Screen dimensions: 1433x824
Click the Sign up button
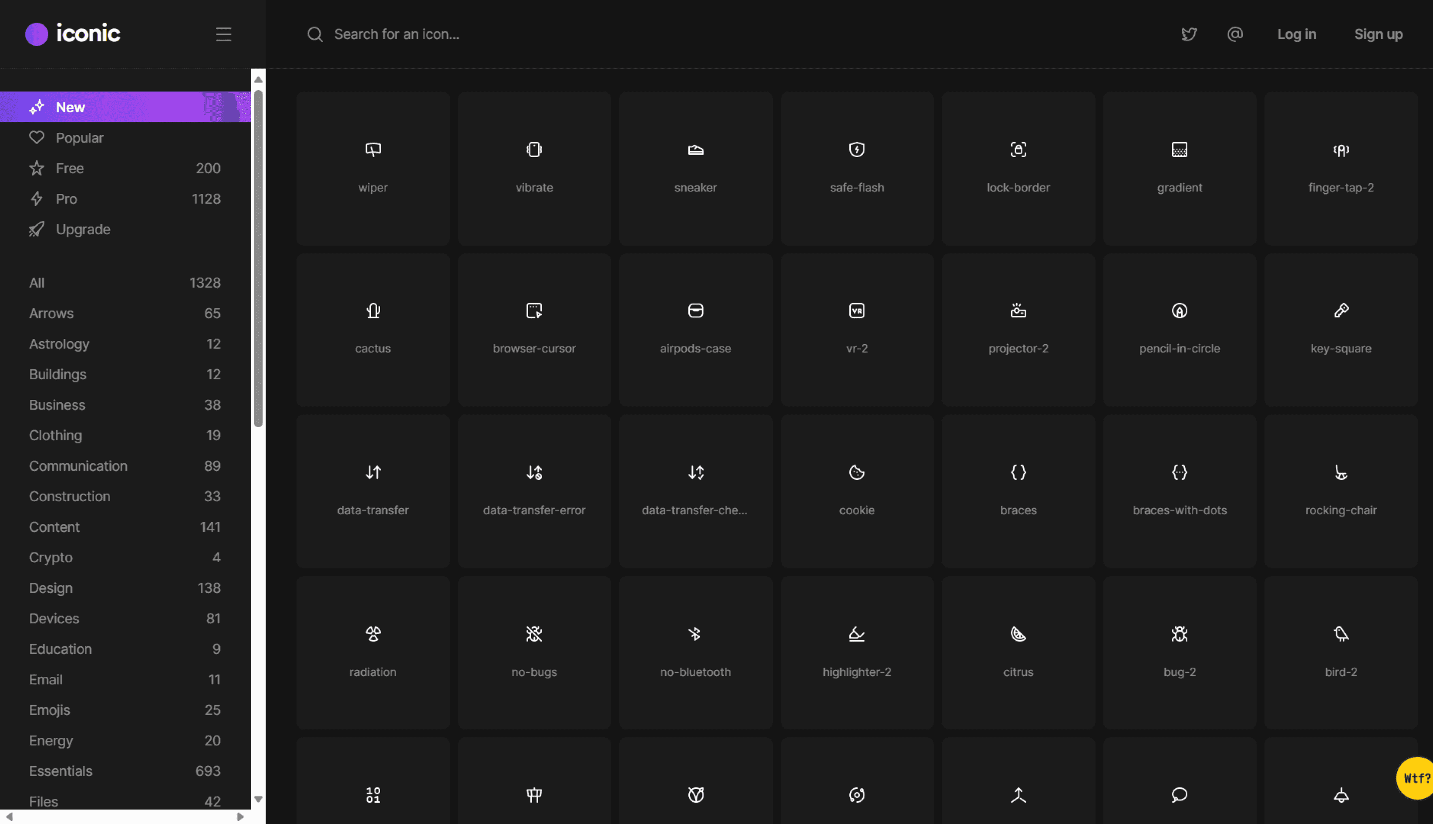(1378, 34)
